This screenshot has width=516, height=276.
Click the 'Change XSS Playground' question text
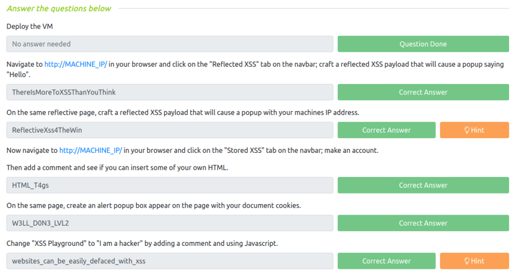pyautogui.click(x=142, y=243)
